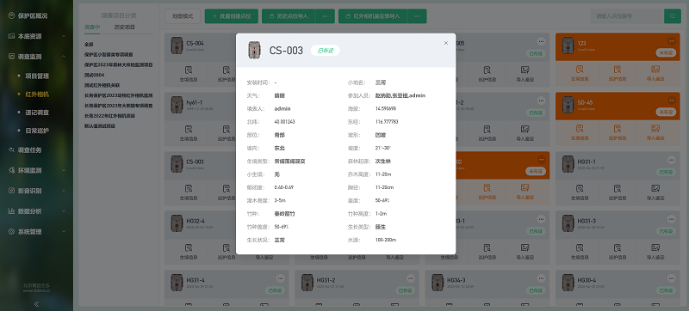Click 导入鉴定 for card SD-45

(655, 133)
